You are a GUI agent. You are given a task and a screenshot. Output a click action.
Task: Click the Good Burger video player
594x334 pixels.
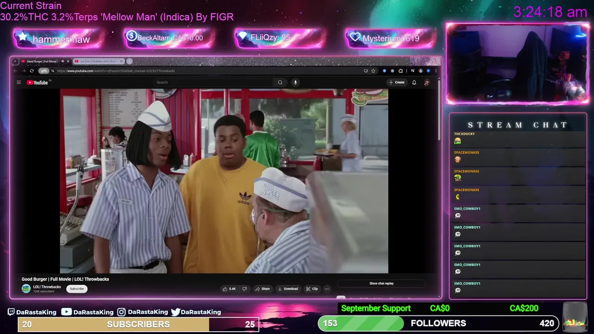224,181
